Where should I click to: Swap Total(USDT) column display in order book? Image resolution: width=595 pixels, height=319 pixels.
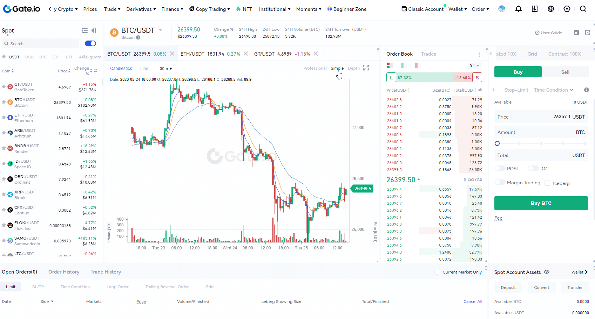click(x=480, y=90)
